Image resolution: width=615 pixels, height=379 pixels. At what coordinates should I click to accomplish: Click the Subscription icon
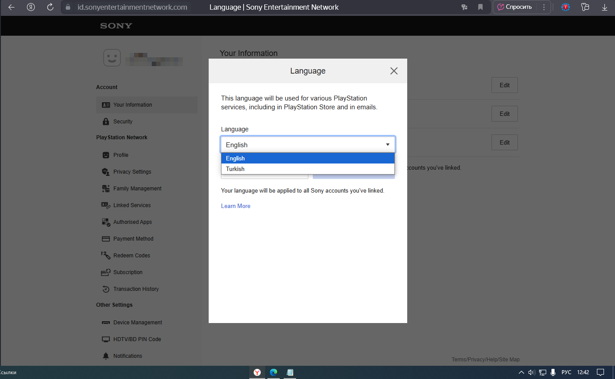106,272
